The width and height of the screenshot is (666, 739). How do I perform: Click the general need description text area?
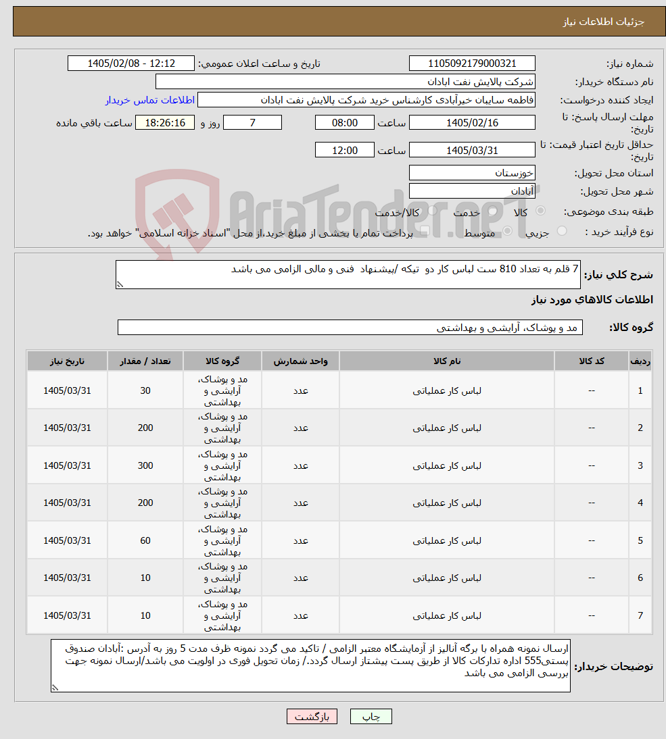pyautogui.click(x=348, y=274)
